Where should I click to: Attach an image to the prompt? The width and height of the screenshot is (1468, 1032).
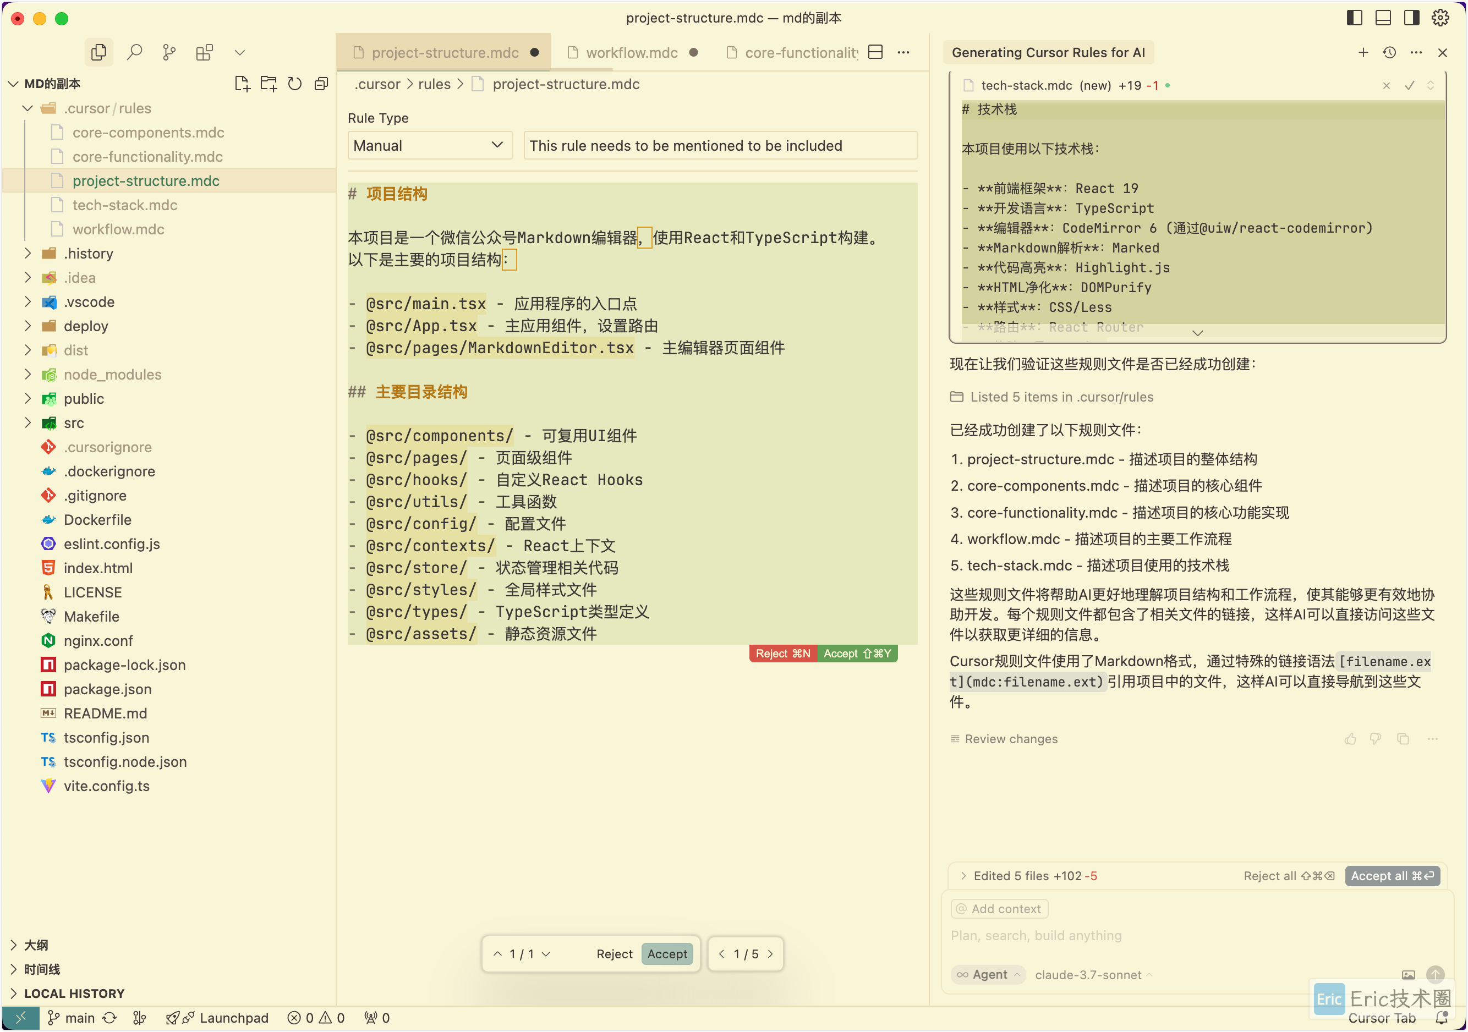[x=1409, y=975]
